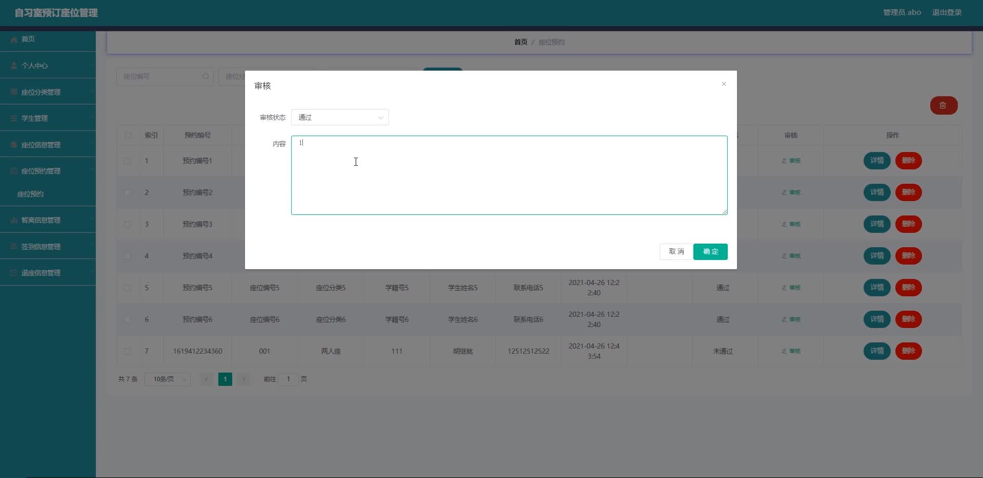Click the 1619412234360 booking number cell
Image resolution: width=983 pixels, height=478 pixels.
point(197,351)
